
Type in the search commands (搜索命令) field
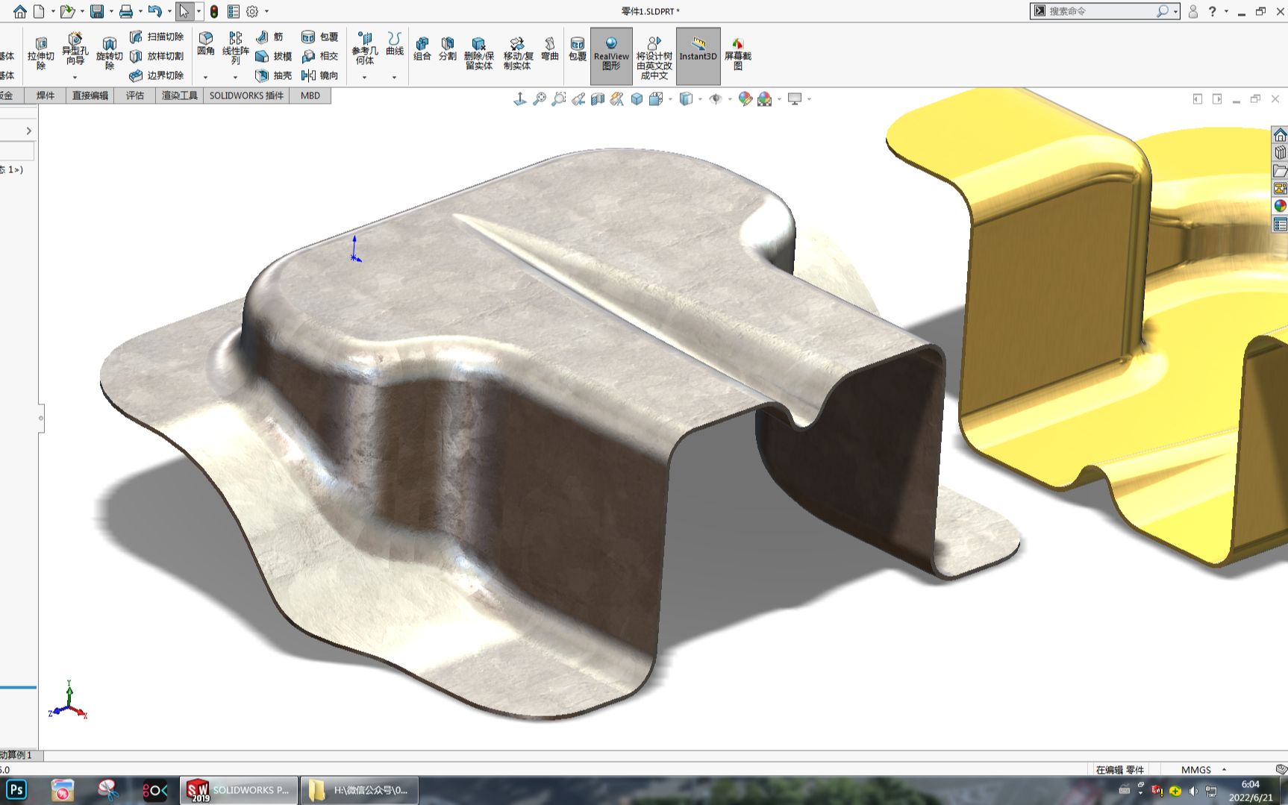pyautogui.click(x=1101, y=11)
